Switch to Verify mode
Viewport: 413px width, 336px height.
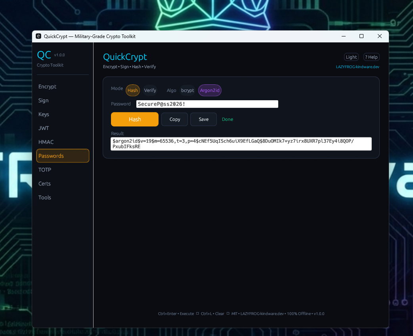(x=150, y=90)
